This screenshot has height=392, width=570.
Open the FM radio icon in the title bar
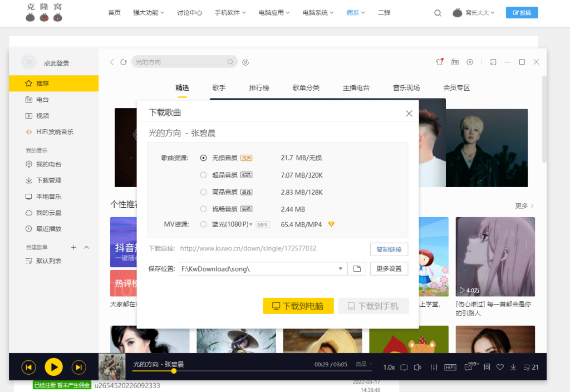455,62
